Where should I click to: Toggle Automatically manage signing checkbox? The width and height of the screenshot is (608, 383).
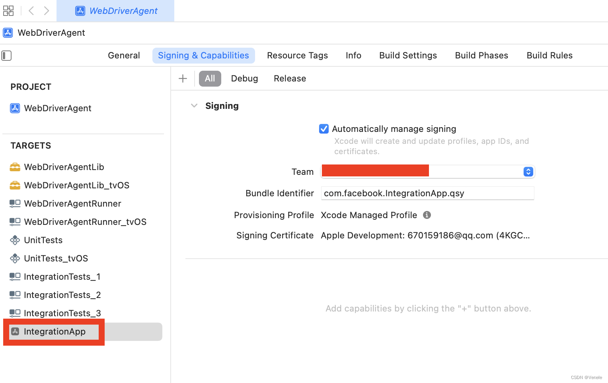[324, 129]
